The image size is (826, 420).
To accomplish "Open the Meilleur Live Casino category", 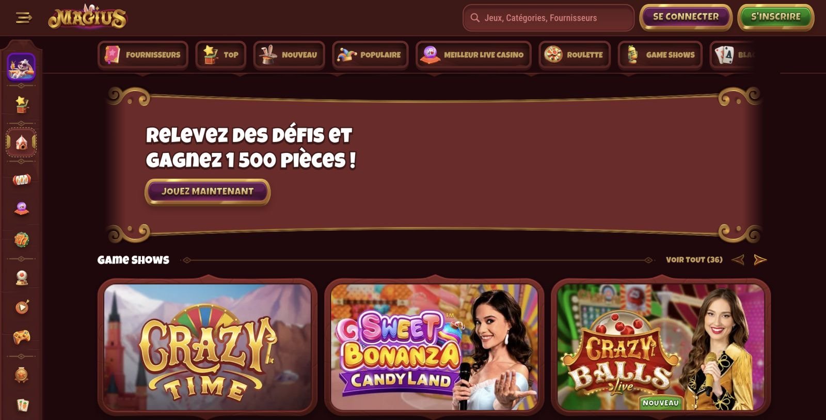I will 473,55.
